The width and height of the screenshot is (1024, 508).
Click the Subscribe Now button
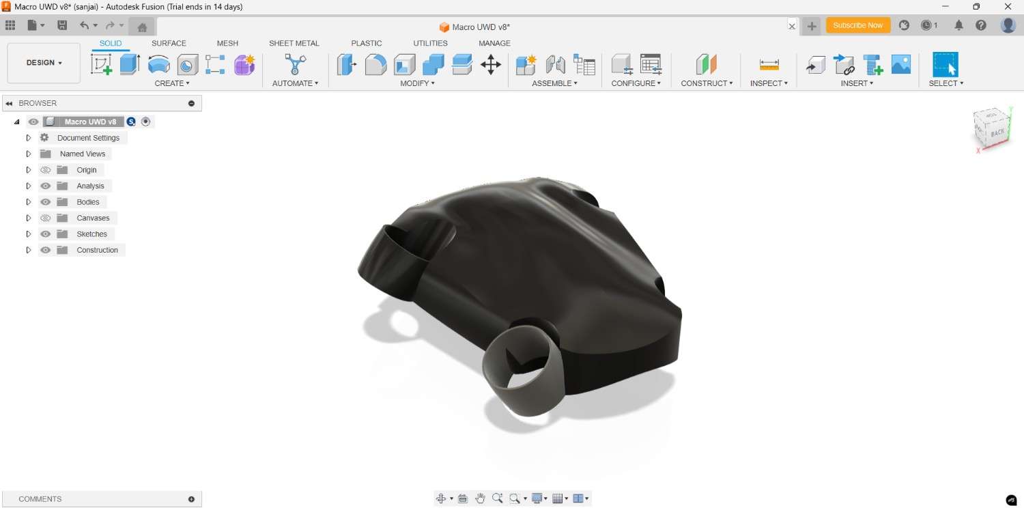click(x=858, y=25)
